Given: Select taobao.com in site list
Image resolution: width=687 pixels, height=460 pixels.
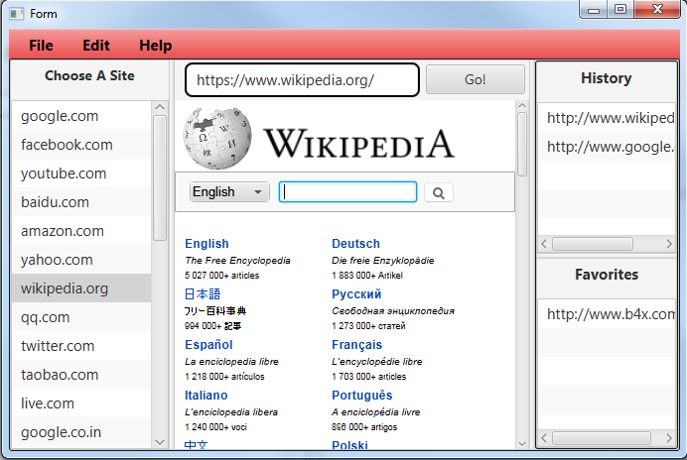Looking at the screenshot, I should click(x=81, y=375).
